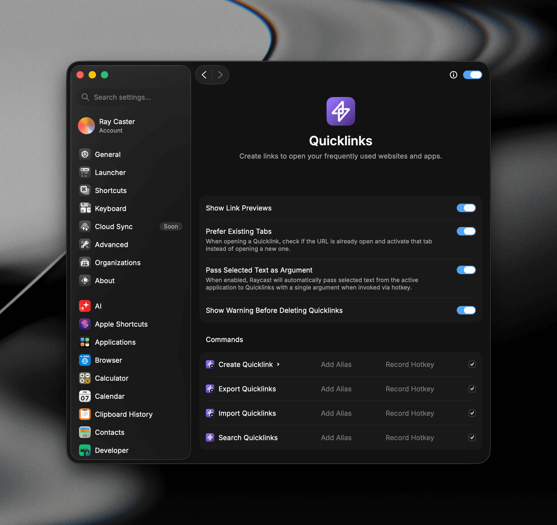This screenshot has width=557, height=525.
Task: Disable Show Warning Before Deleting Quicklinks
Action: pyautogui.click(x=466, y=310)
